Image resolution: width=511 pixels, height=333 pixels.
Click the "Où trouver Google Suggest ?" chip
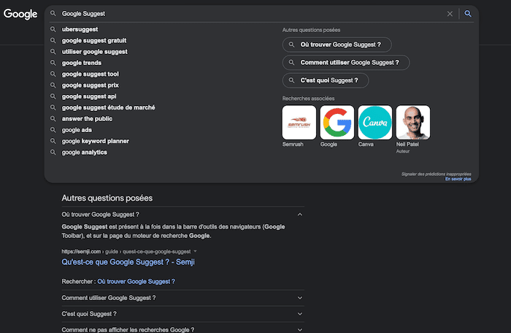[x=337, y=45]
